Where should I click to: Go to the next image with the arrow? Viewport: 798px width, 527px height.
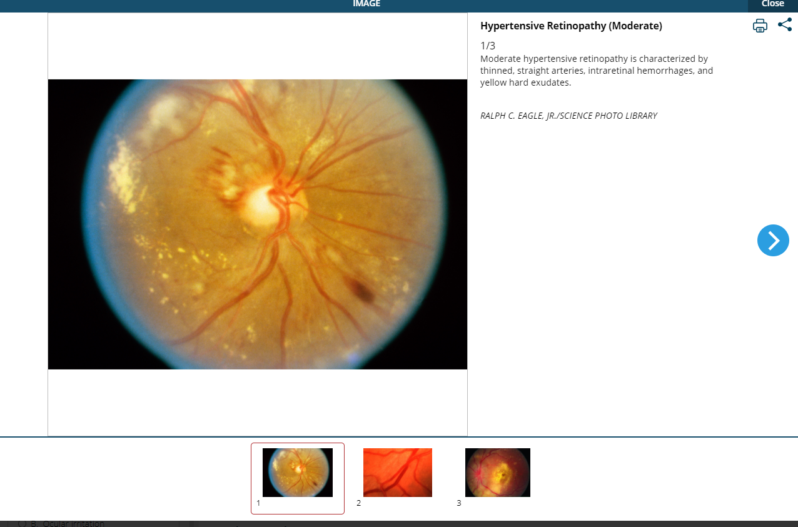[x=773, y=240]
